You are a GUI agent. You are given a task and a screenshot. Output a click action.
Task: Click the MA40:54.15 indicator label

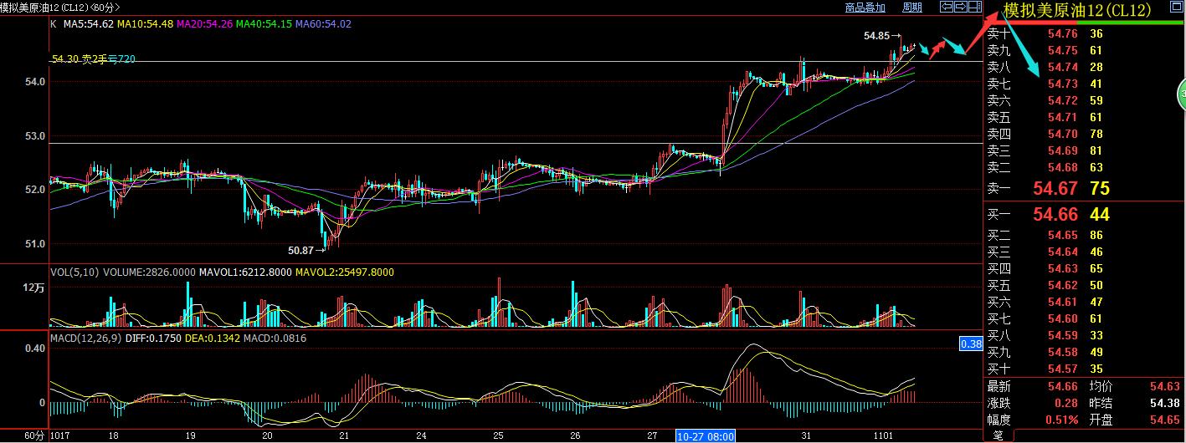pos(264,24)
